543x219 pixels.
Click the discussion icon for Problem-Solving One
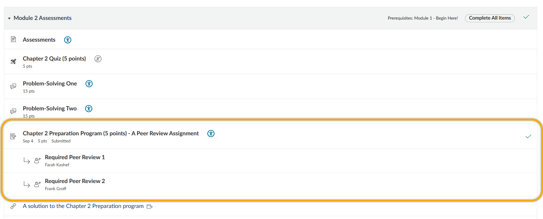14,87
